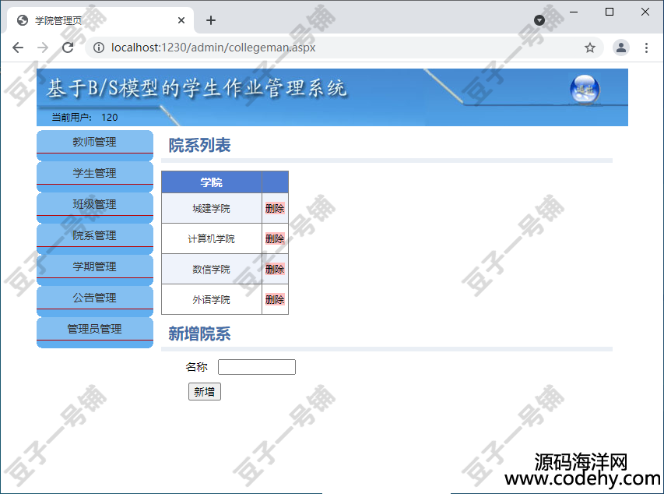Screen dimensions: 664x494
Task: Open 教师管理 in the sidebar
Action: pyautogui.click(x=95, y=142)
